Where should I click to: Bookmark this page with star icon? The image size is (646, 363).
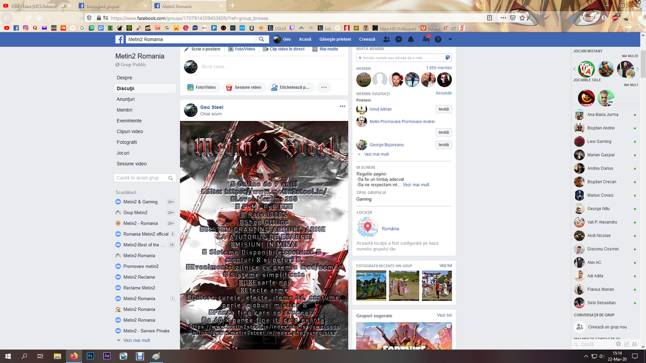pyautogui.click(x=522, y=18)
